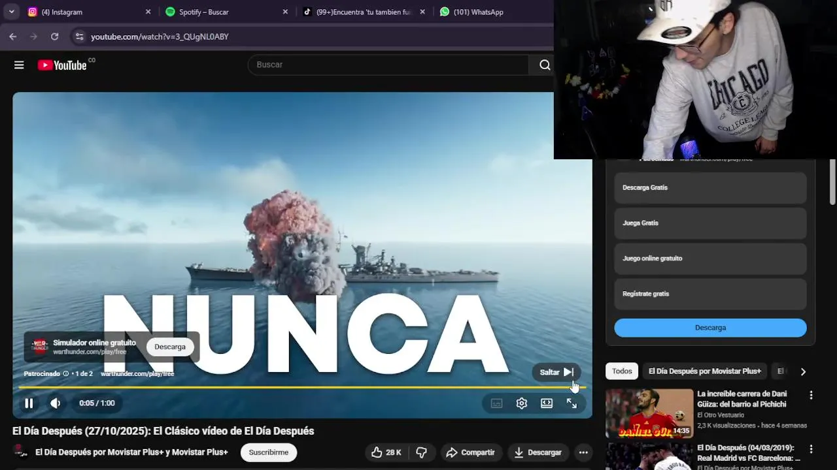Like the video with 28 K
This screenshot has height=470, width=837.
[386, 452]
